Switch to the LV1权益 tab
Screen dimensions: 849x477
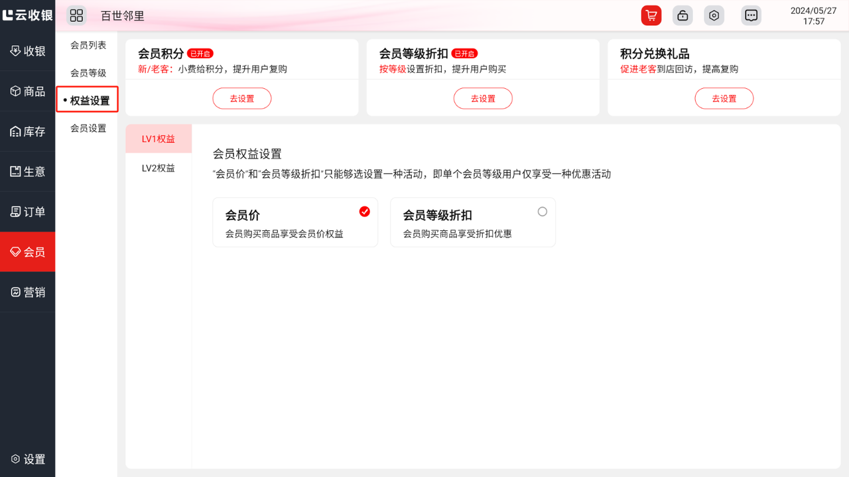point(159,139)
